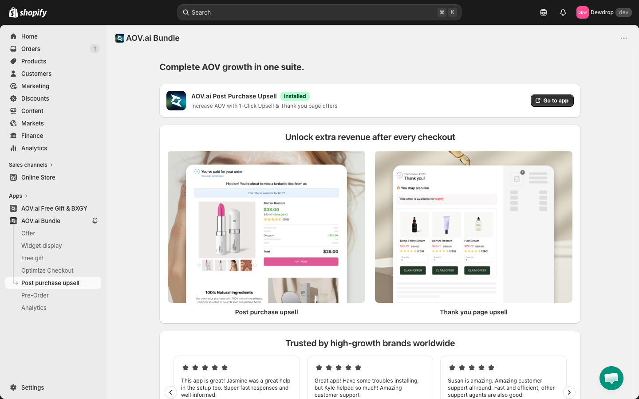Select Free gift submenu item
Image resolution: width=639 pixels, height=399 pixels.
pos(33,258)
